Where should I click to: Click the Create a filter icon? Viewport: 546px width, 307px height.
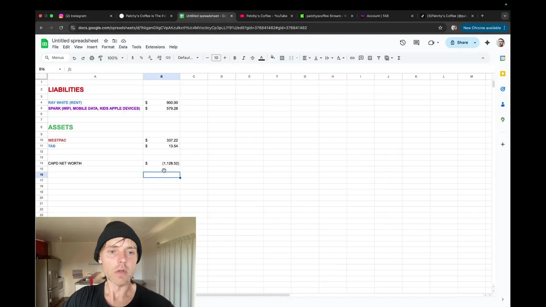378,58
